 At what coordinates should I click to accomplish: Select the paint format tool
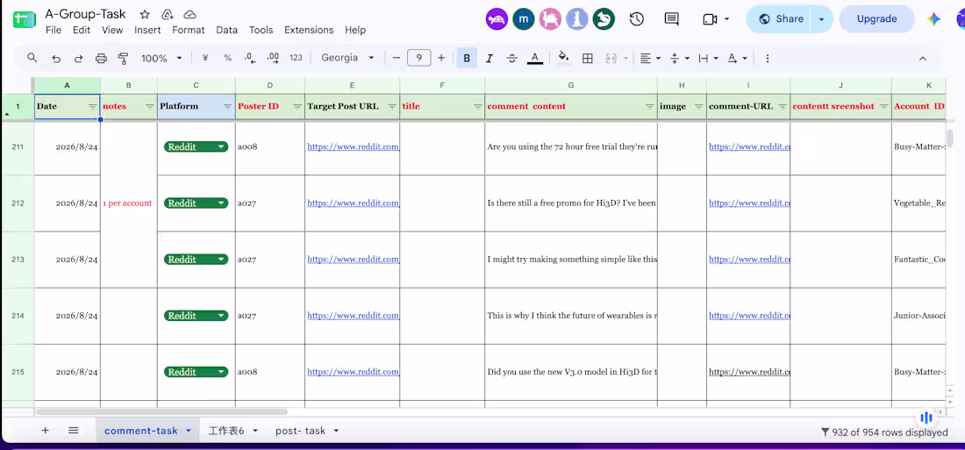click(123, 59)
